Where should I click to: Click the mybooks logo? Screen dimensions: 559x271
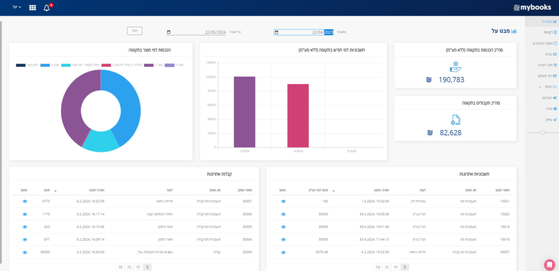point(532,8)
